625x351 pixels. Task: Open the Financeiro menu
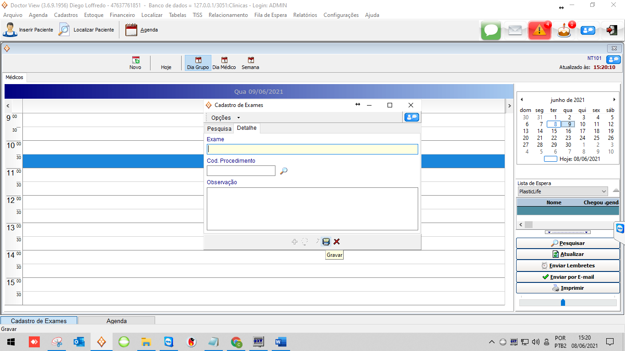(122, 15)
